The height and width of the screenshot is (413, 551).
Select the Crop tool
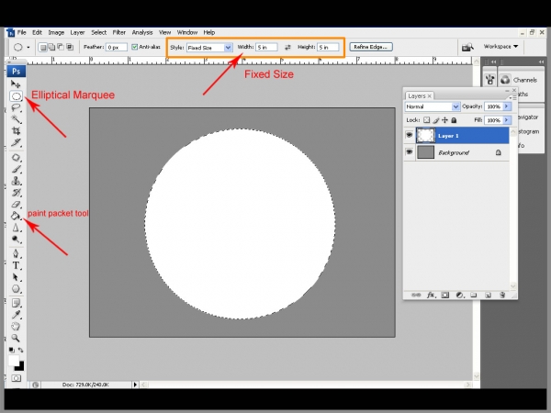pos(16,130)
